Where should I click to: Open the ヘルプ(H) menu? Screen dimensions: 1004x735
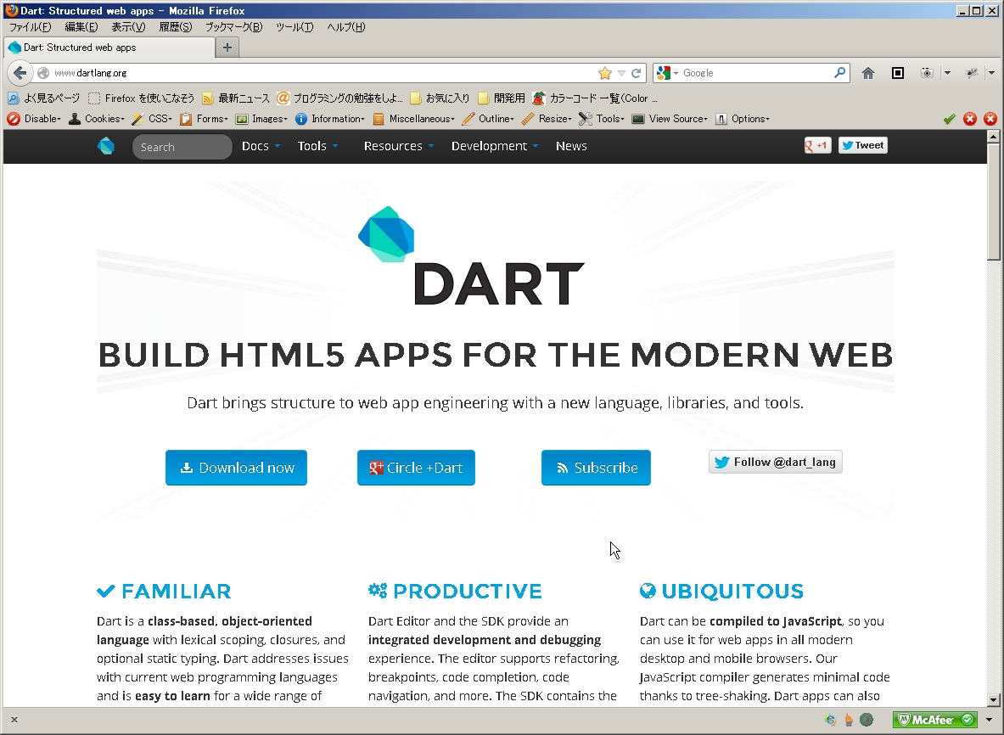345,27
